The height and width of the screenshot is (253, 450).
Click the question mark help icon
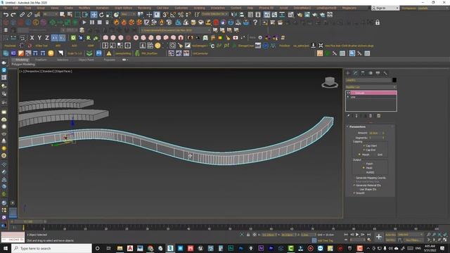point(255,22)
